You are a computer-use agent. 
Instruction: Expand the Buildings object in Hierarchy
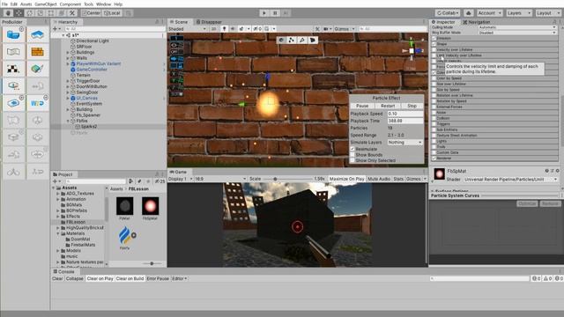[x=68, y=53]
